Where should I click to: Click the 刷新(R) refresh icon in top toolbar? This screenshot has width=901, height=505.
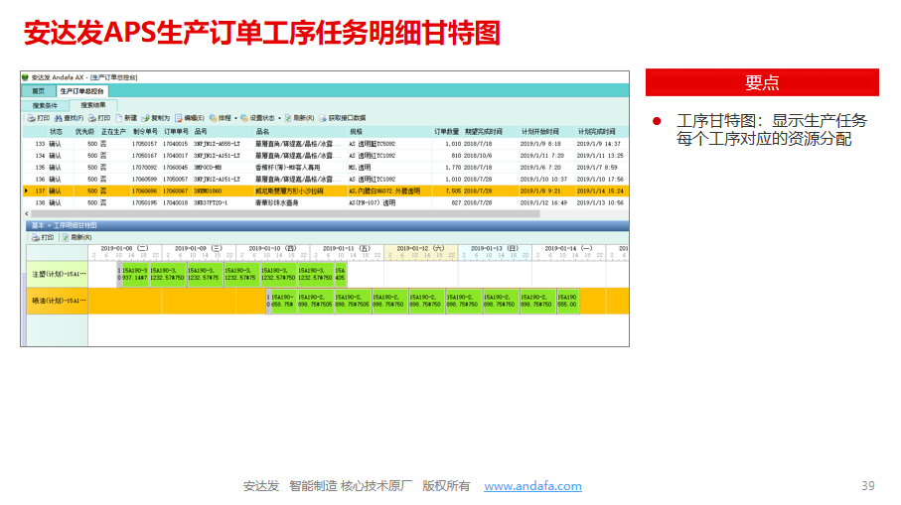click(x=288, y=117)
